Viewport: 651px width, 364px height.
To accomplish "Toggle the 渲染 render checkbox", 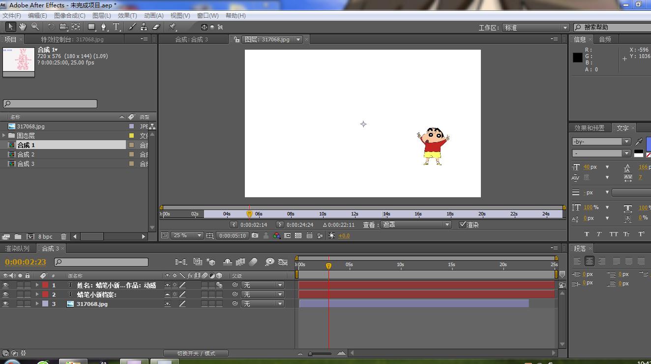I will point(462,224).
